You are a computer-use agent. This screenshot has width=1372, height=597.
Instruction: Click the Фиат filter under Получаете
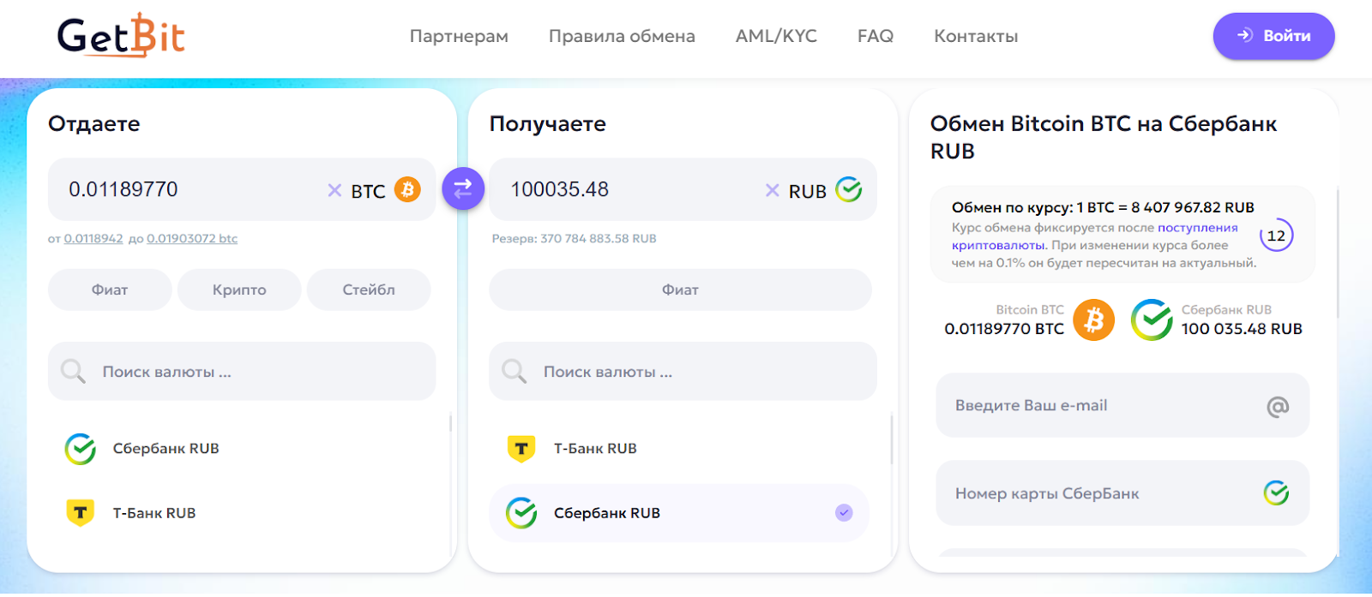pyautogui.click(x=680, y=290)
